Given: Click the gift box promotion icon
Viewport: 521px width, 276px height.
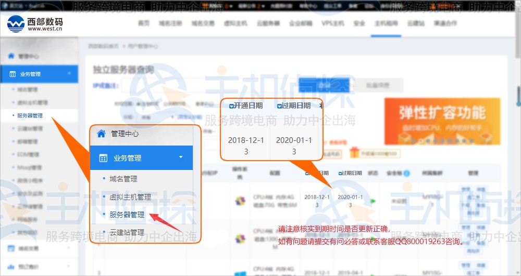Looking at the screenshot, I should pyautogui.click(x=355, y=153).
